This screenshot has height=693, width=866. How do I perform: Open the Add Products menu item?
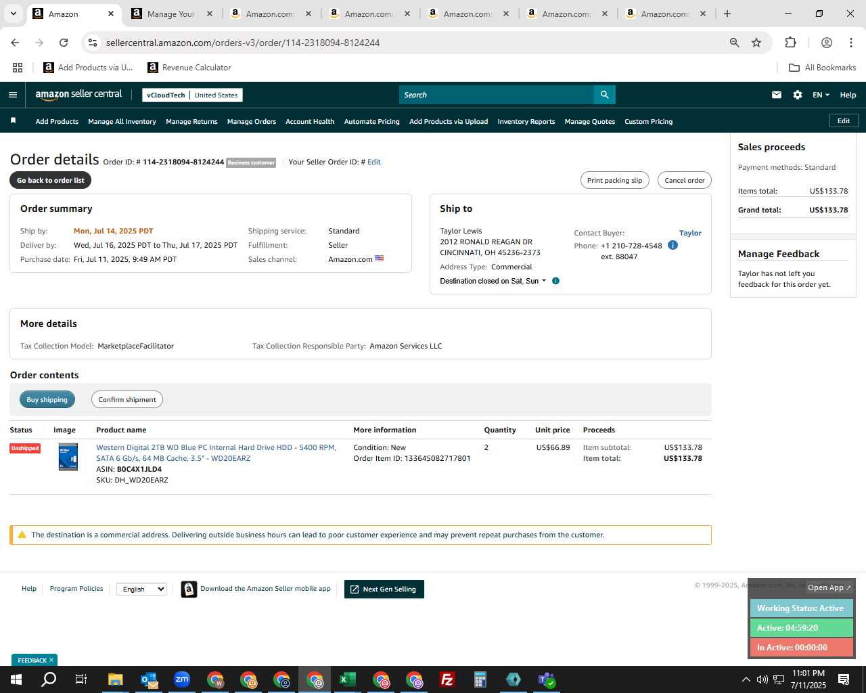coord(57,122)
